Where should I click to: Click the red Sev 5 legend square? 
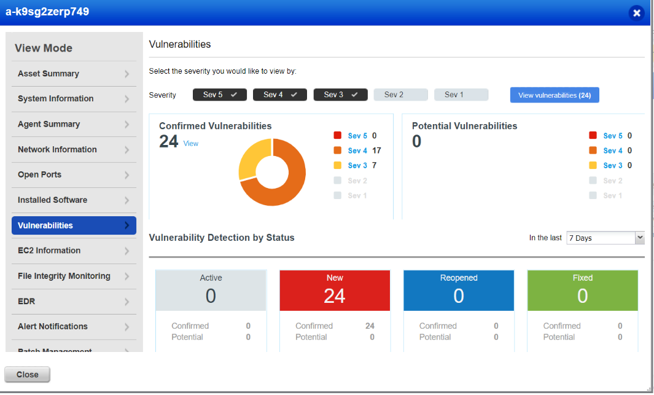(x=337, y=135)
